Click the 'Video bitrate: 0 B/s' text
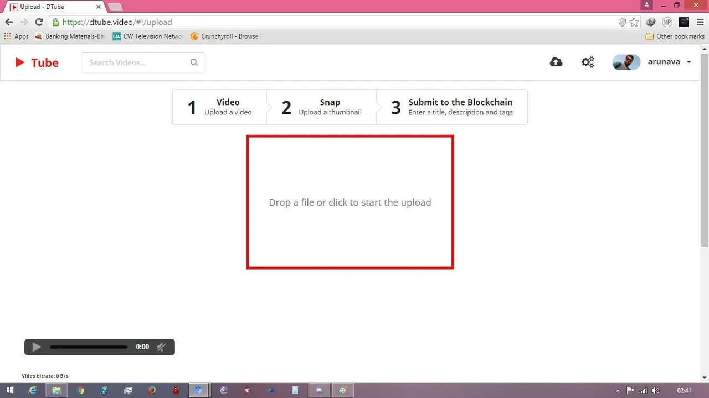The width and height of the screenshot is (709, 398). pyautogui.click(x=45, y=376)
